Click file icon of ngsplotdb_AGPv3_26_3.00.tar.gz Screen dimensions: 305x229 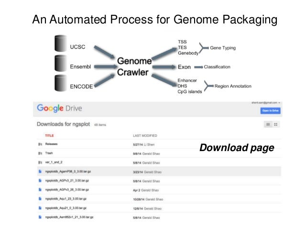click(x=40, y=189)
